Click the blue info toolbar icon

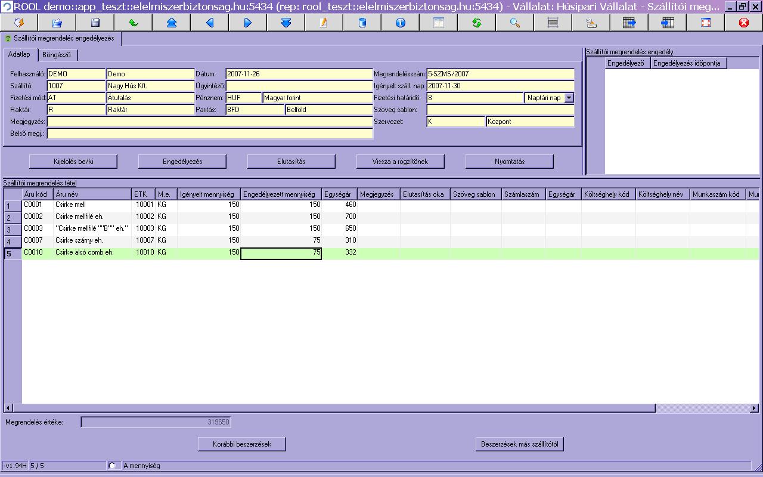tap(401, 23)
